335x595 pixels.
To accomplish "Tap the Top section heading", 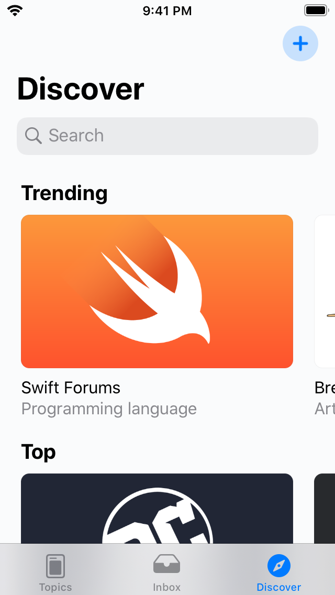I will point(38,451).
